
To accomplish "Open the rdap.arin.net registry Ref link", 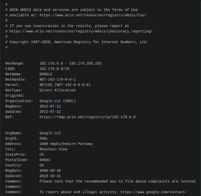I will click(x=87, y=117).
